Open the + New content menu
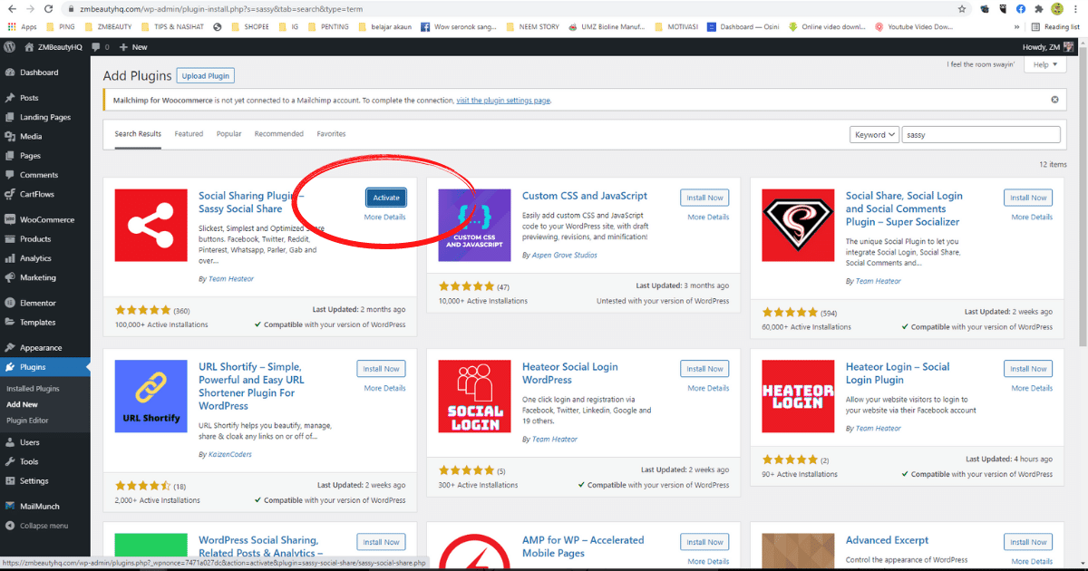 tap(132, 46)
